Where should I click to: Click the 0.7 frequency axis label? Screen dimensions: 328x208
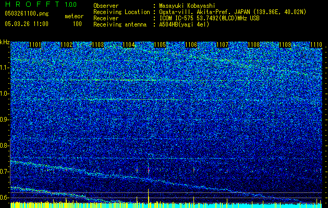4,172
